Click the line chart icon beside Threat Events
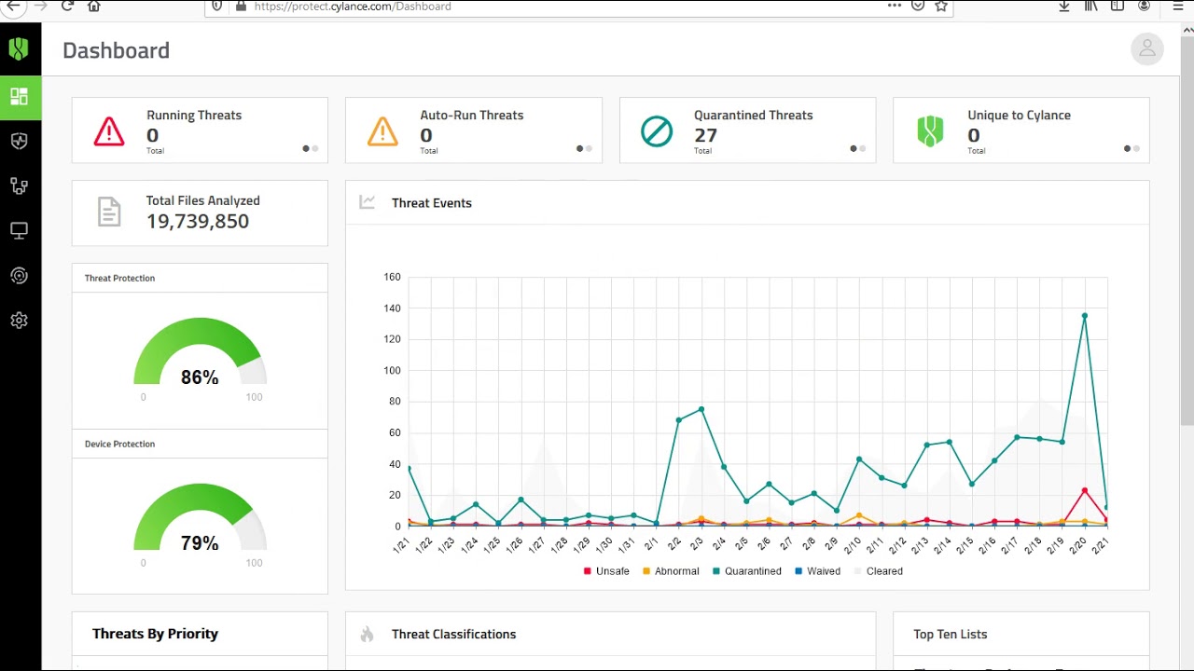Image resolution: width=1194 pixels, height=671 pixels. (x=368, y=202)
